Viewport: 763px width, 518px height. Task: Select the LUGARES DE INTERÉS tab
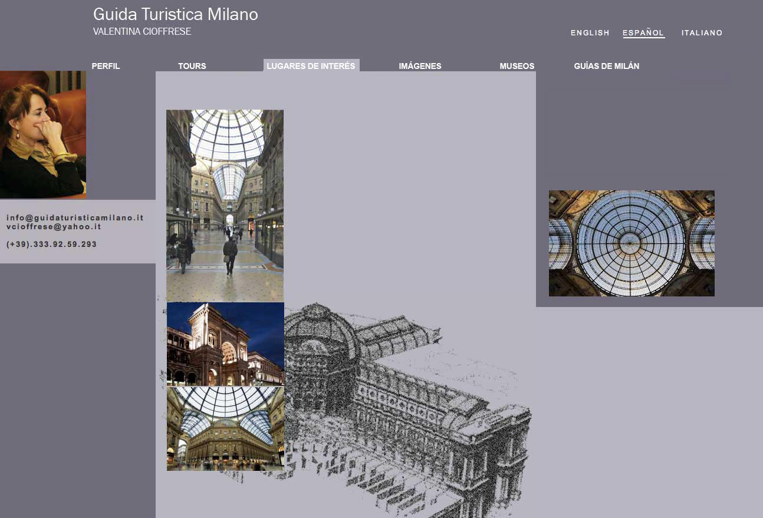pyautogui.click(x=311, y=66)
